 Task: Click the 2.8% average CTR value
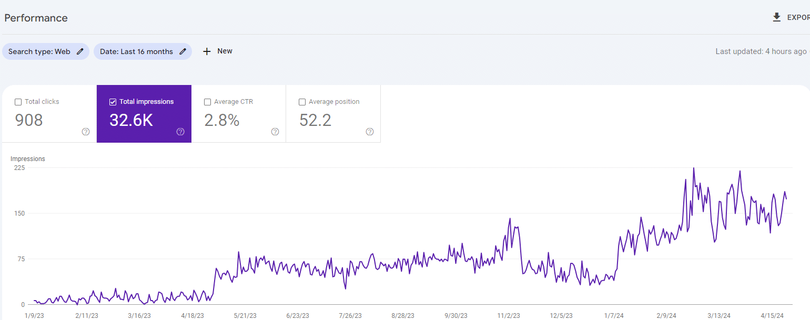point(221,121)
